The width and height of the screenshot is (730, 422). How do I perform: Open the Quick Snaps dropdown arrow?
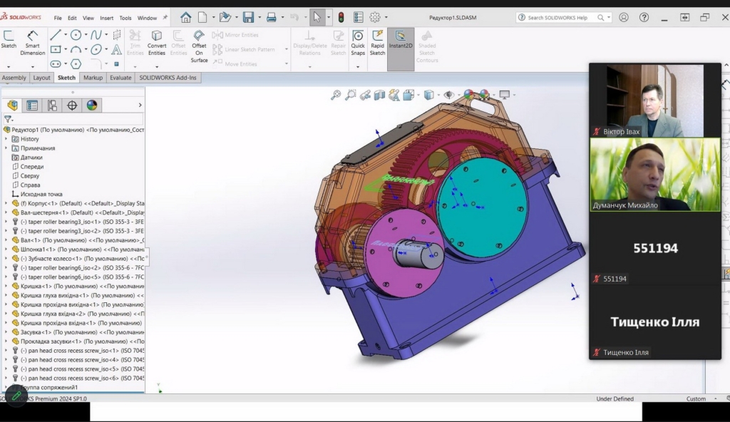(x=358, y=66)
